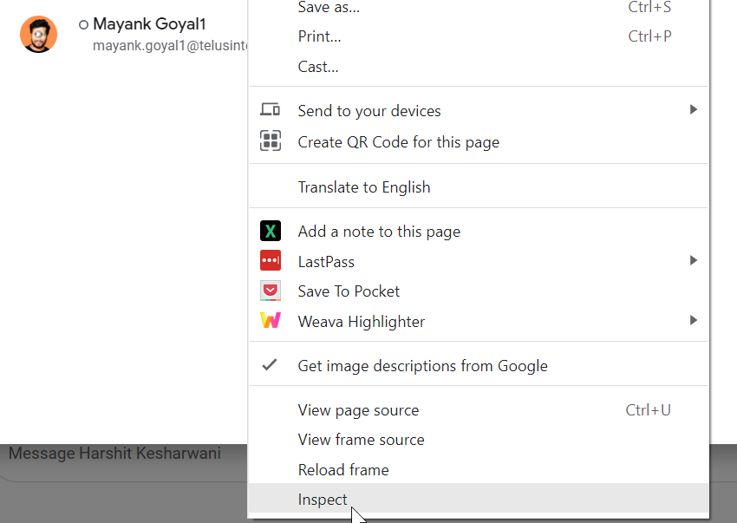
Task: Click the Save To Pocket icon
Action: click(x=271, y=291)
